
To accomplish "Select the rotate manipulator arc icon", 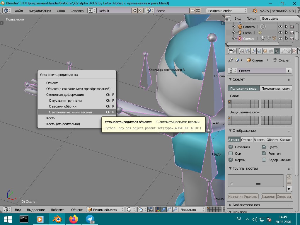I will 169,209.
